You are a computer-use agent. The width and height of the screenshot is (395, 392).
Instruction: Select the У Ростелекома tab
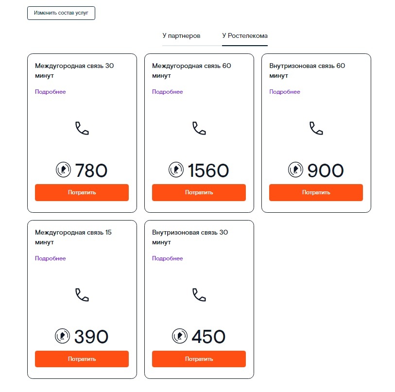[x=245, y=36]
